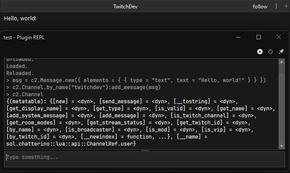Click the dotted splitter handle above input box
Viewport: 290px width, 173px height.
click(145, 150)
